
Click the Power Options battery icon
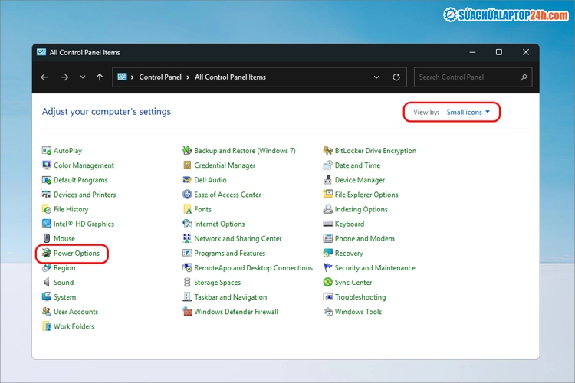[47, 254]
